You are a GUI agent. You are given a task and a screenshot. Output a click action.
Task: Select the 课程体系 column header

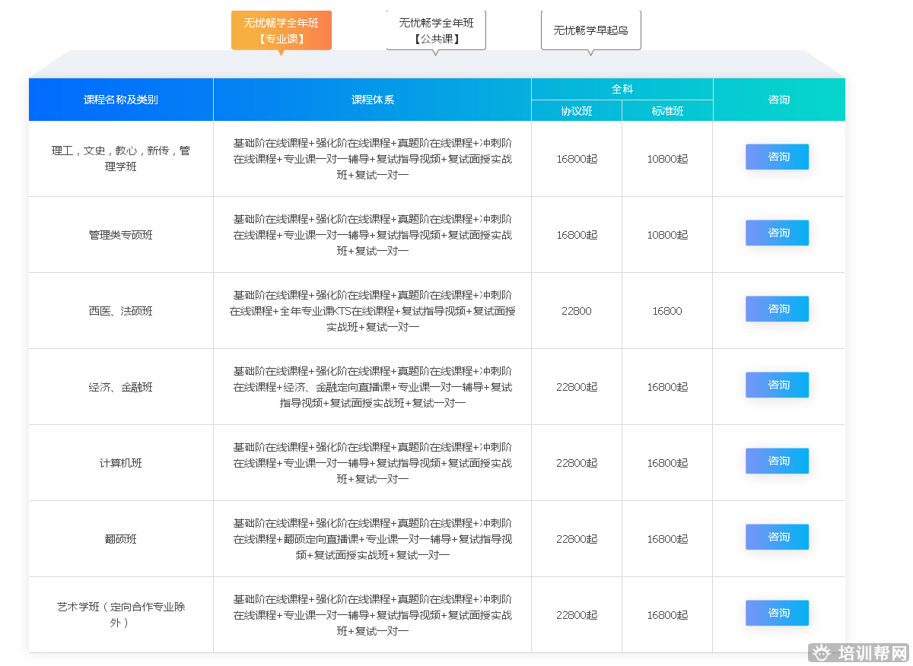point(372,100)
